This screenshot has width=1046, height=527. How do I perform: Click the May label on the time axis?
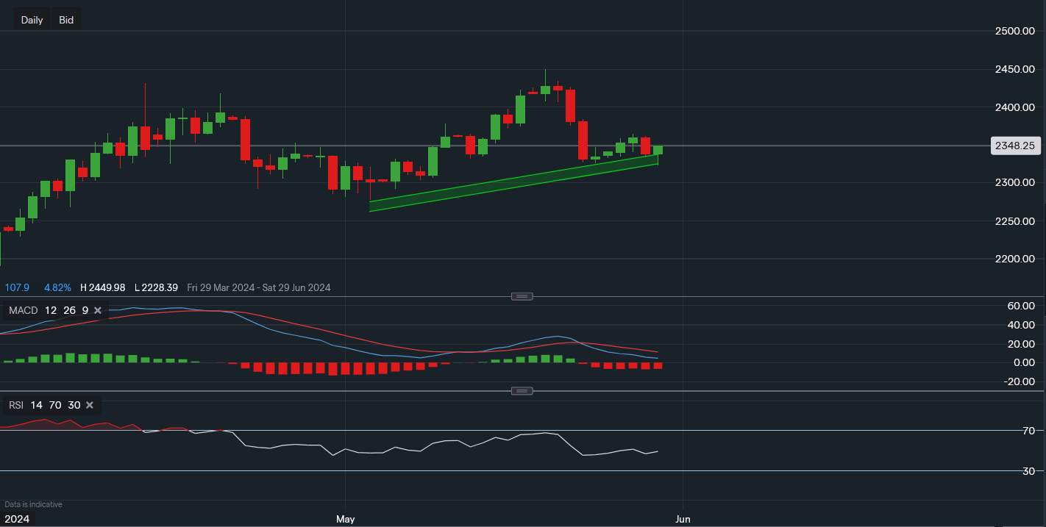(345, 519)
